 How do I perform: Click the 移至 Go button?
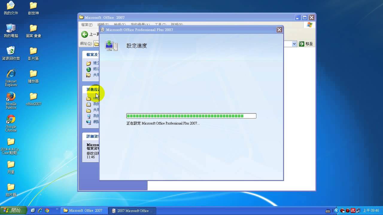[x=306, y=44]
